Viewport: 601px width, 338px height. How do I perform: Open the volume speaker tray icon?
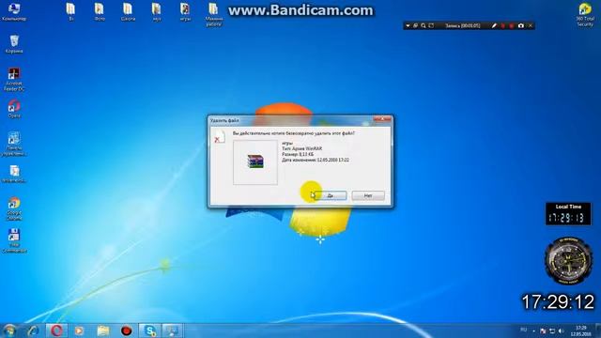562,330
